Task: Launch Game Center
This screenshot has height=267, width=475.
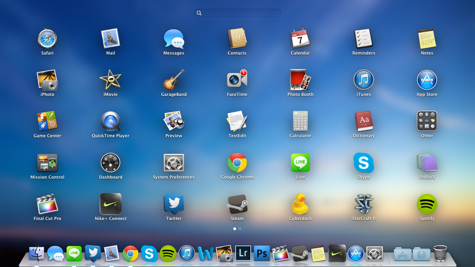Action: 47,121
